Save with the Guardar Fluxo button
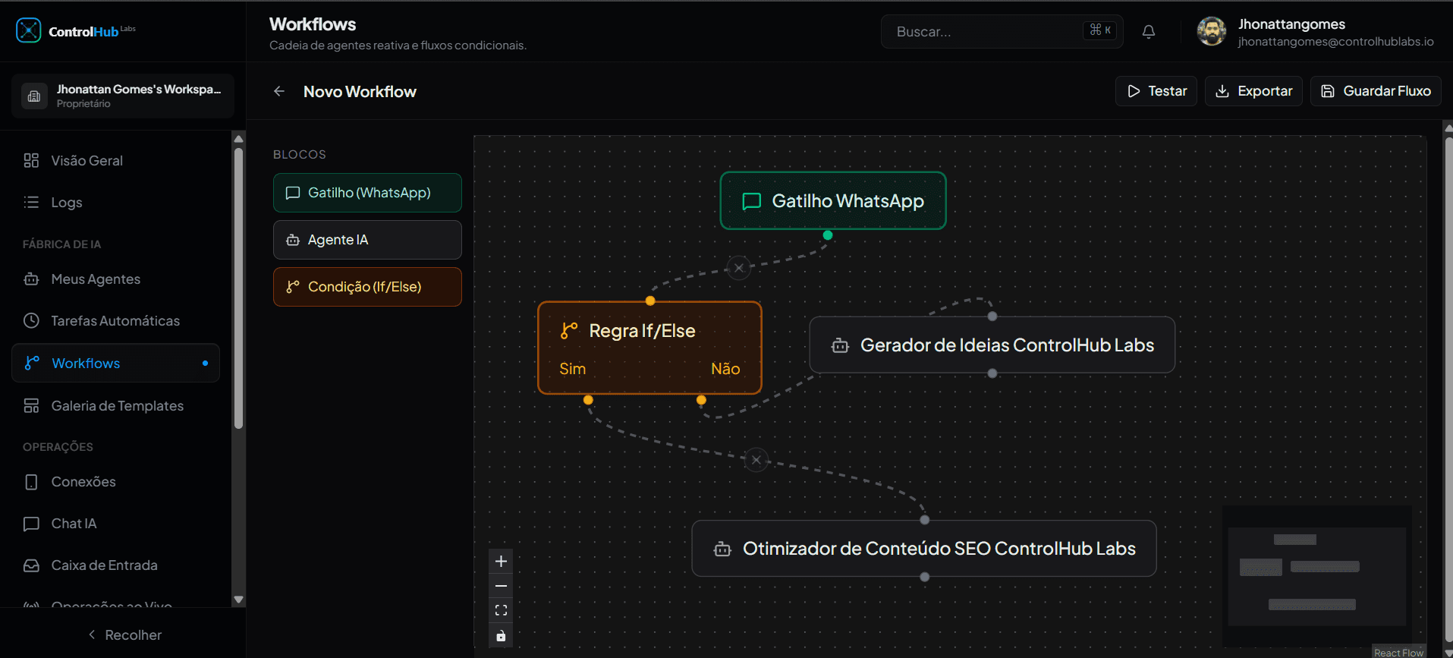The height and width of the screenshot is (658, 1453). (1376, 91)
